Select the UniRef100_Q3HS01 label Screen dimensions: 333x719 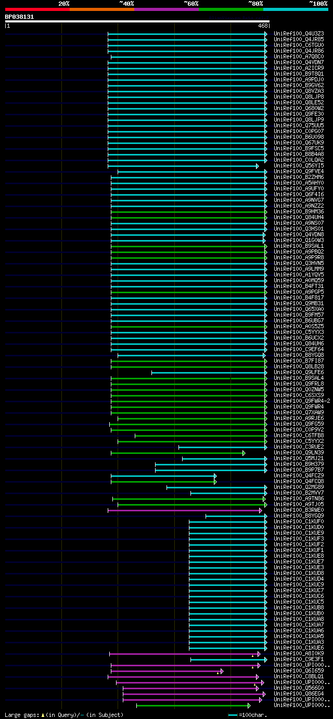point(299,229)
